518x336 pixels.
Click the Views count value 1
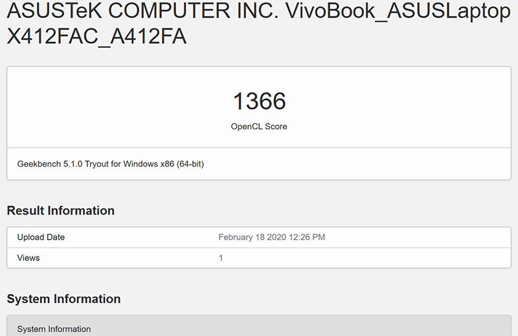221,258
